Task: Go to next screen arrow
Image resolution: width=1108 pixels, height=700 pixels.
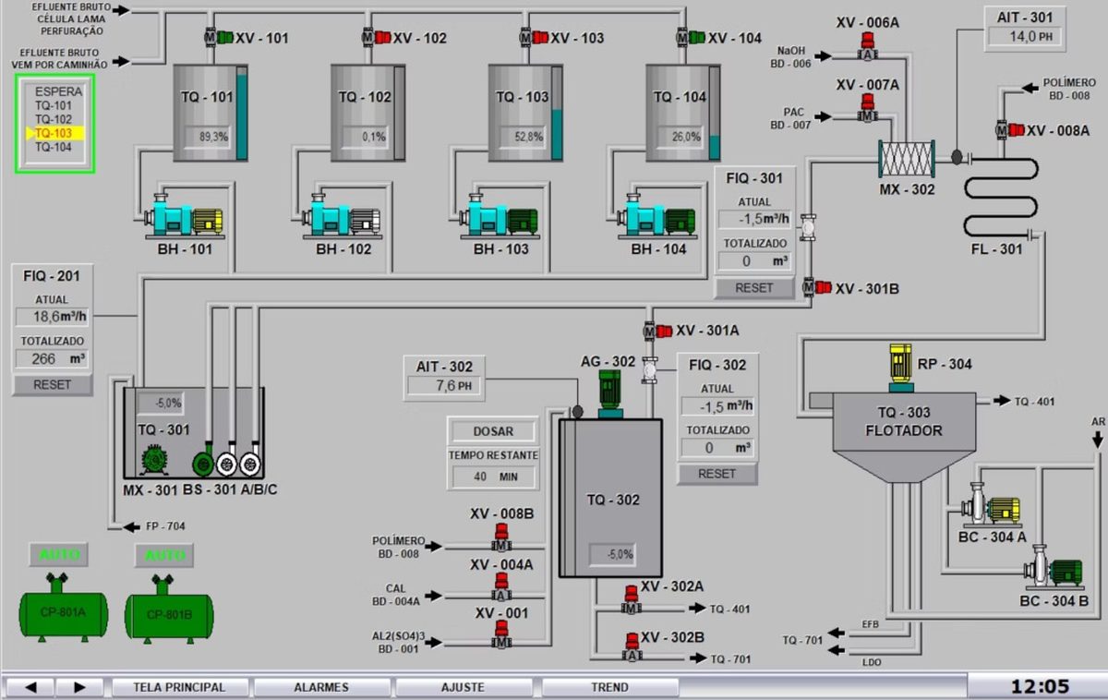Action: [79, 687]
